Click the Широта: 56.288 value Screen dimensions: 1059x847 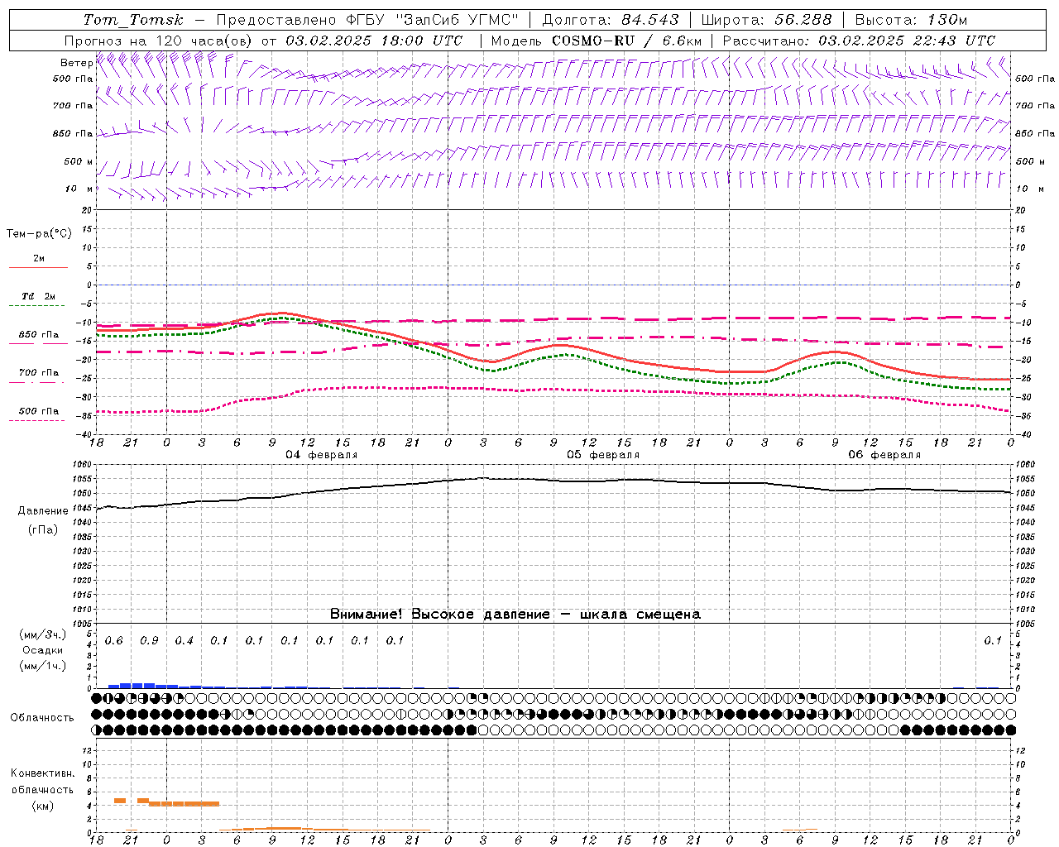767,20
